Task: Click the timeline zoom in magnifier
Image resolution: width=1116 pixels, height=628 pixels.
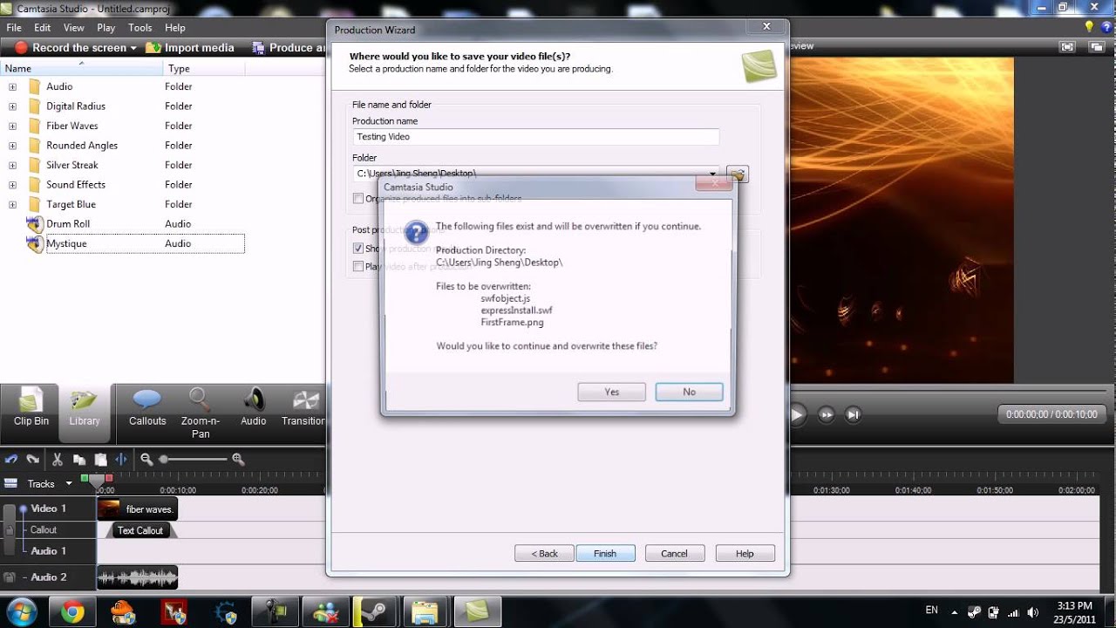Action: [238, 459]
